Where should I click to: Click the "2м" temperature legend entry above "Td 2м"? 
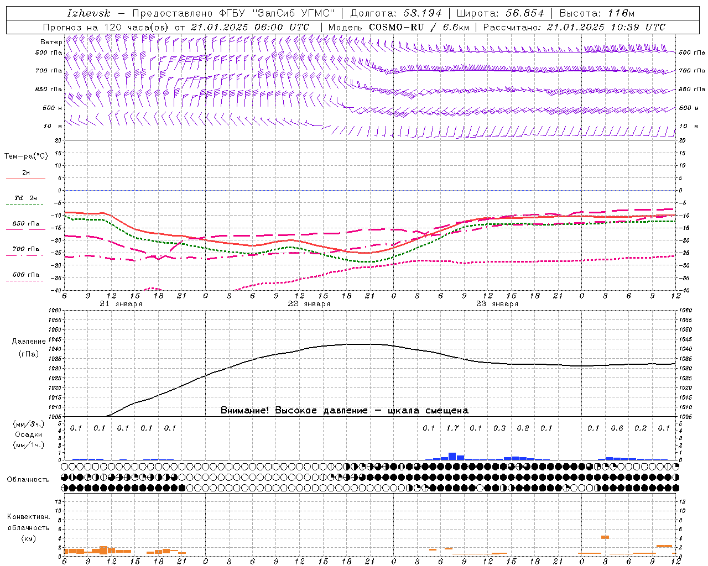pyautogui.click(x=26, y=172)
